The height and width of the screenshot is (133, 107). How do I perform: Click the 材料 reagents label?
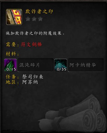point(11,54)
